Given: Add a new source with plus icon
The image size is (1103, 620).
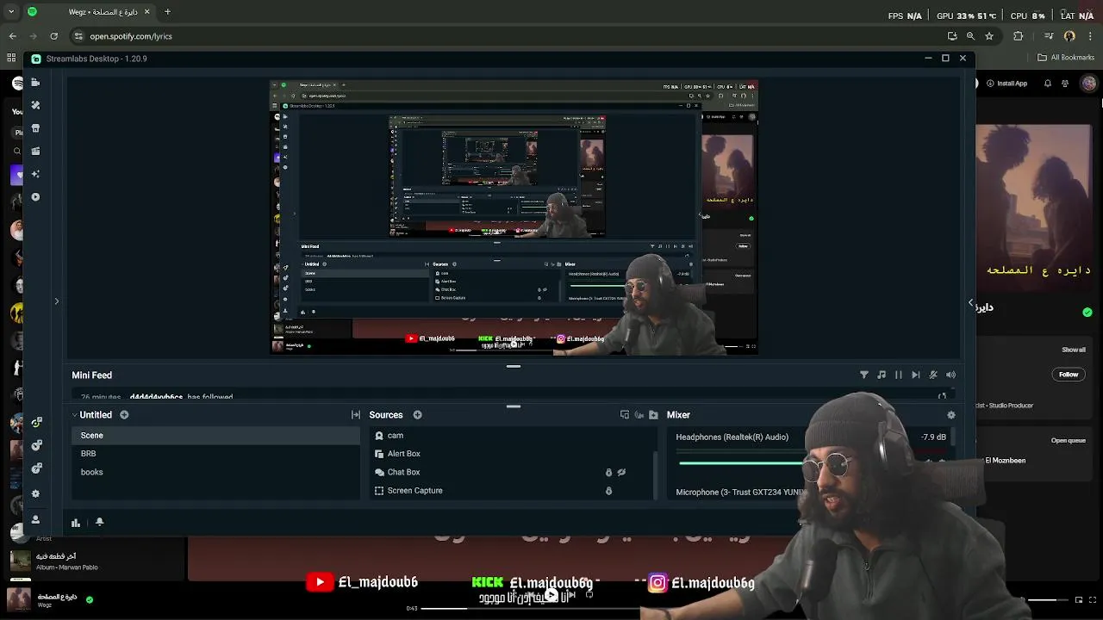Looking at the screenshot, I should (x=417, y=415).
